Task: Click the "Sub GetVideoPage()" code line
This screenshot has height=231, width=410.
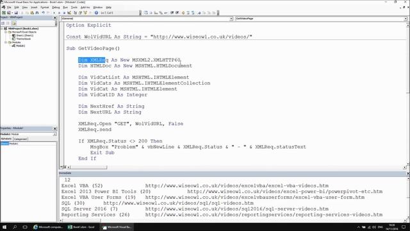Action: (x=93, y=49)
